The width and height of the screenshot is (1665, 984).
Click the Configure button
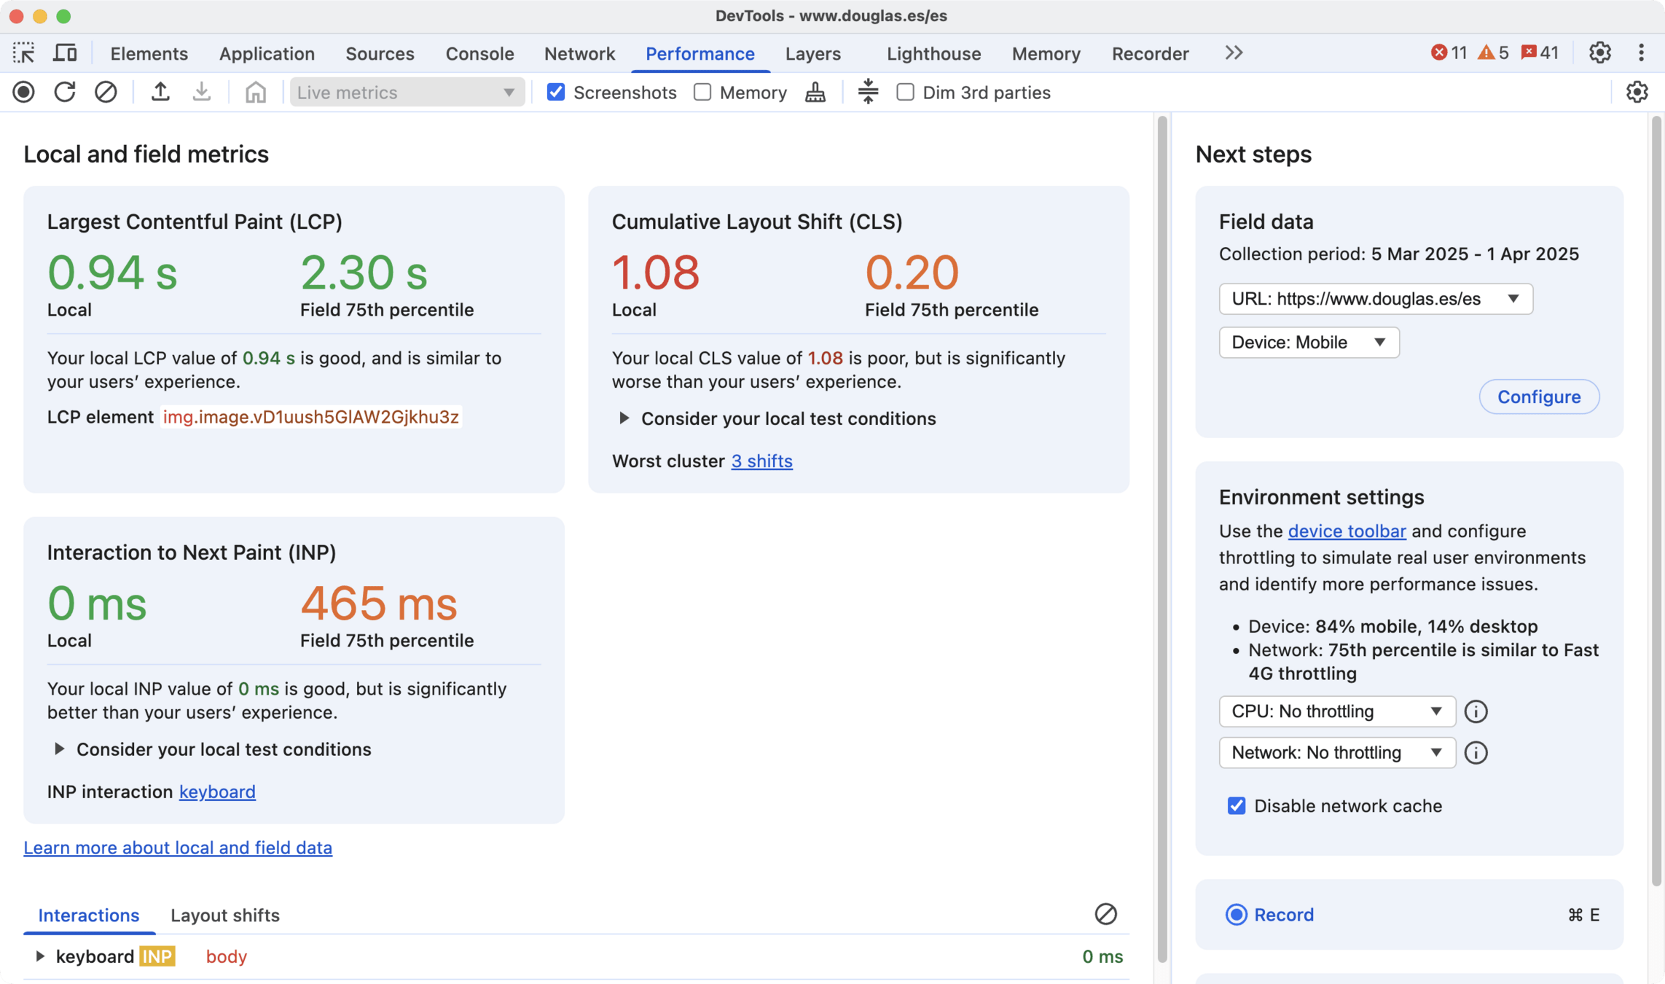pos(1538,397)
